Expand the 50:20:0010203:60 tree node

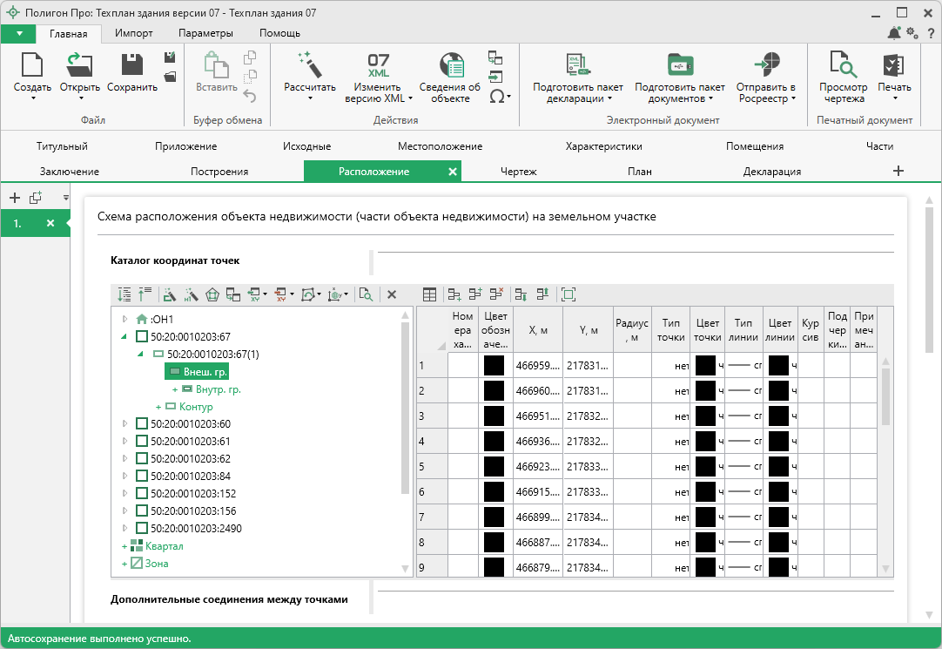click(x=125, y=424)
